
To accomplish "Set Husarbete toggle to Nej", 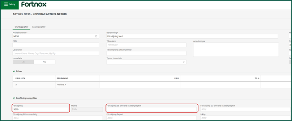I will pos(44,62).
